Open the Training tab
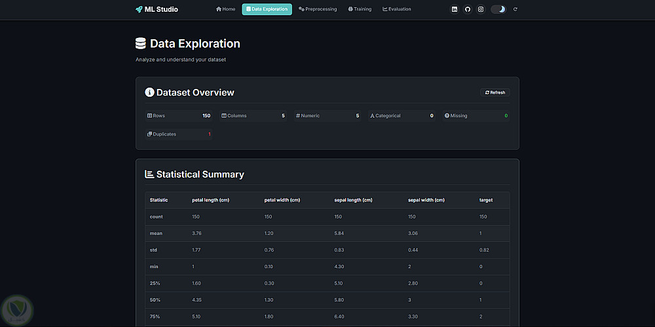 click(x=360, y=9)
